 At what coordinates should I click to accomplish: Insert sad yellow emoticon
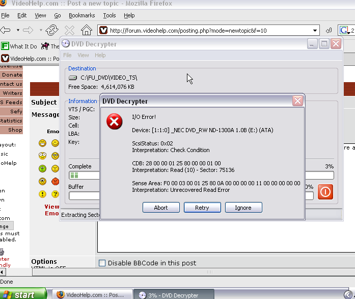click(x=55, y=168)
